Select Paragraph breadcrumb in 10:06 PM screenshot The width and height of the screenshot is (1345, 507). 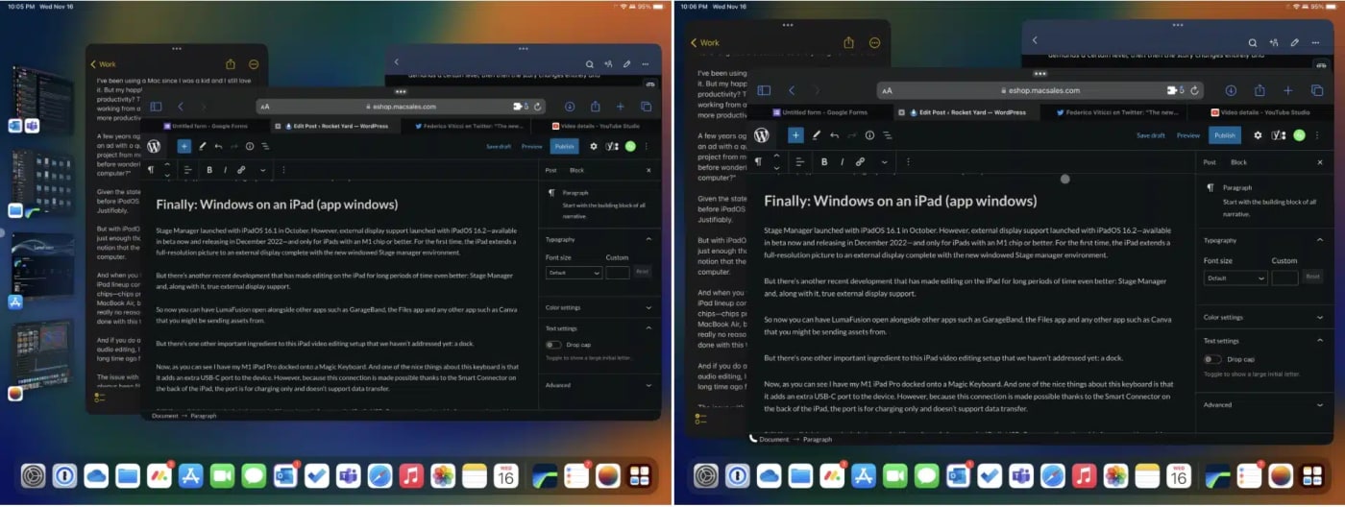point(817,439)
